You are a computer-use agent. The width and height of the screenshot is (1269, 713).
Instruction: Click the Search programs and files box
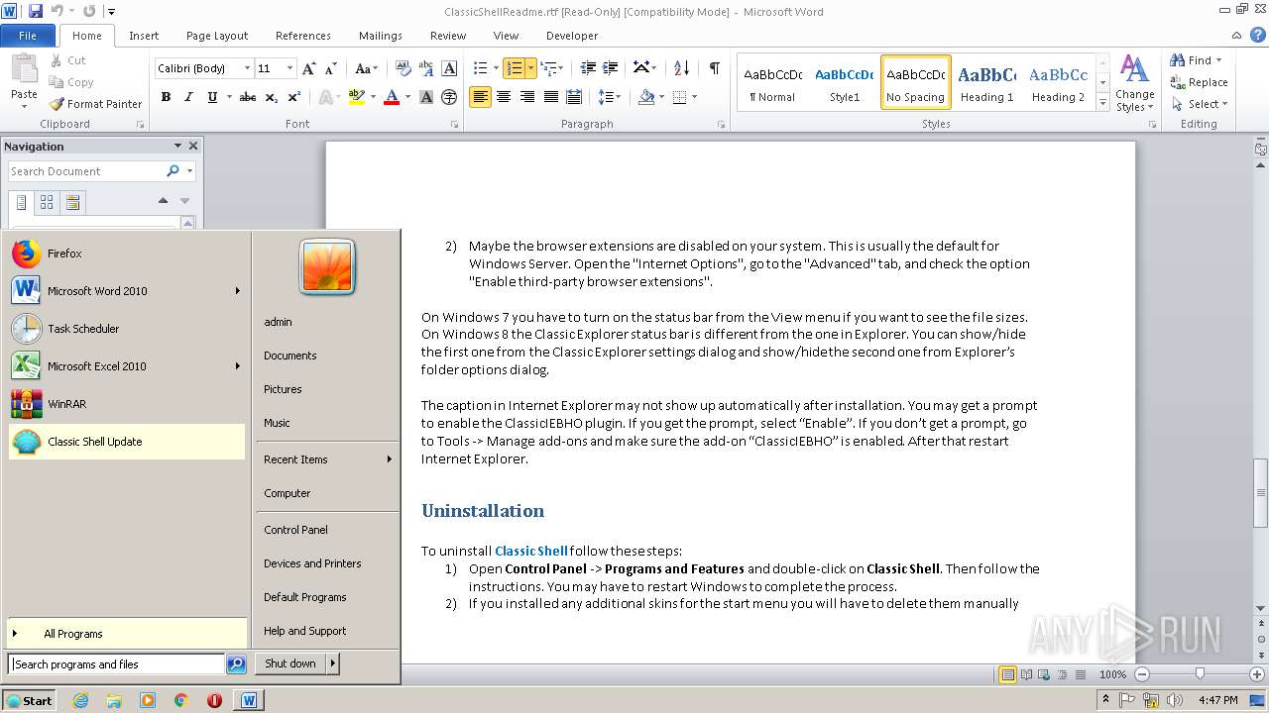click(116, 664)
